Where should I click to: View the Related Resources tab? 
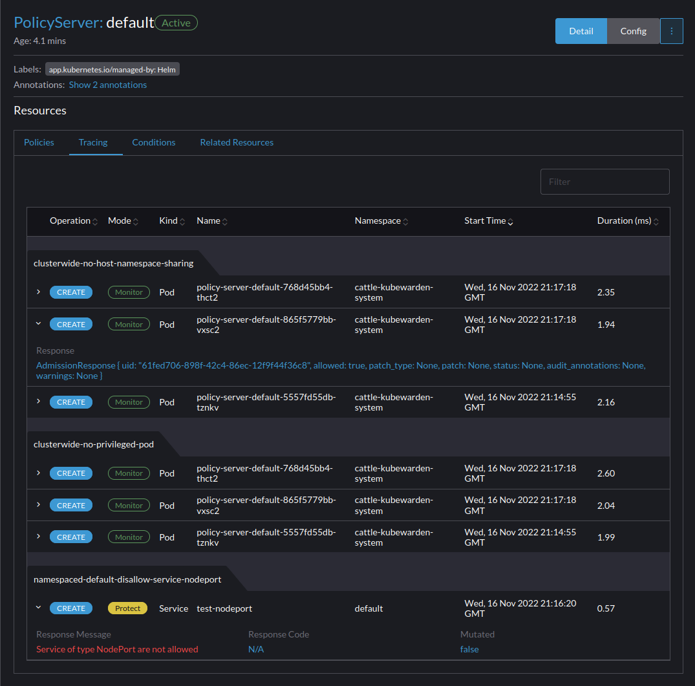237,142
